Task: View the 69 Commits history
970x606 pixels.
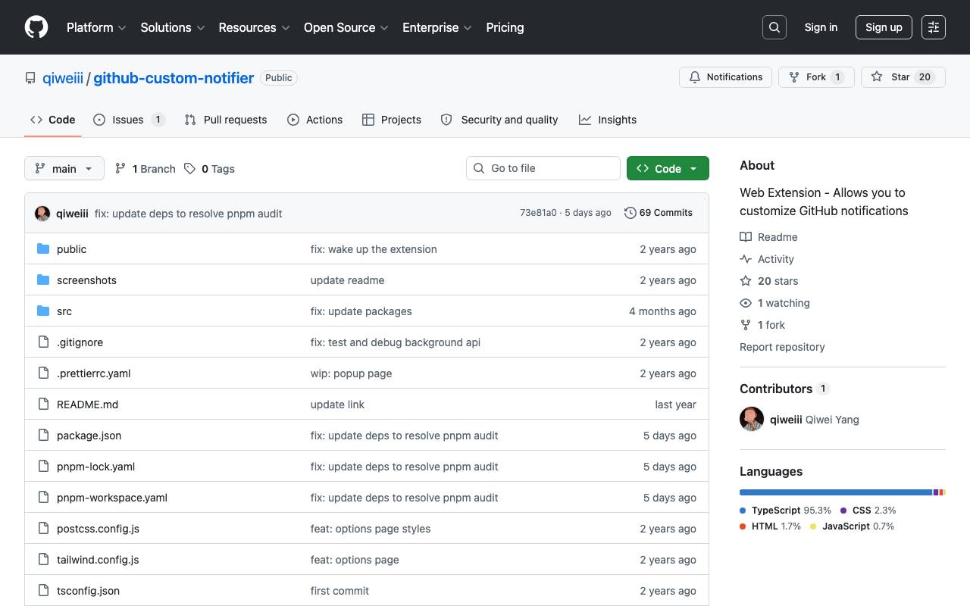Action: [659, 213]
